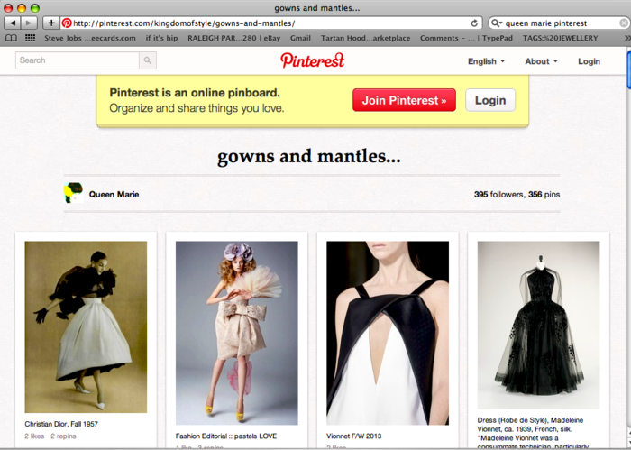
Task: Open the Vionnet F/W 2013 pin image
Action: (388, 333)
